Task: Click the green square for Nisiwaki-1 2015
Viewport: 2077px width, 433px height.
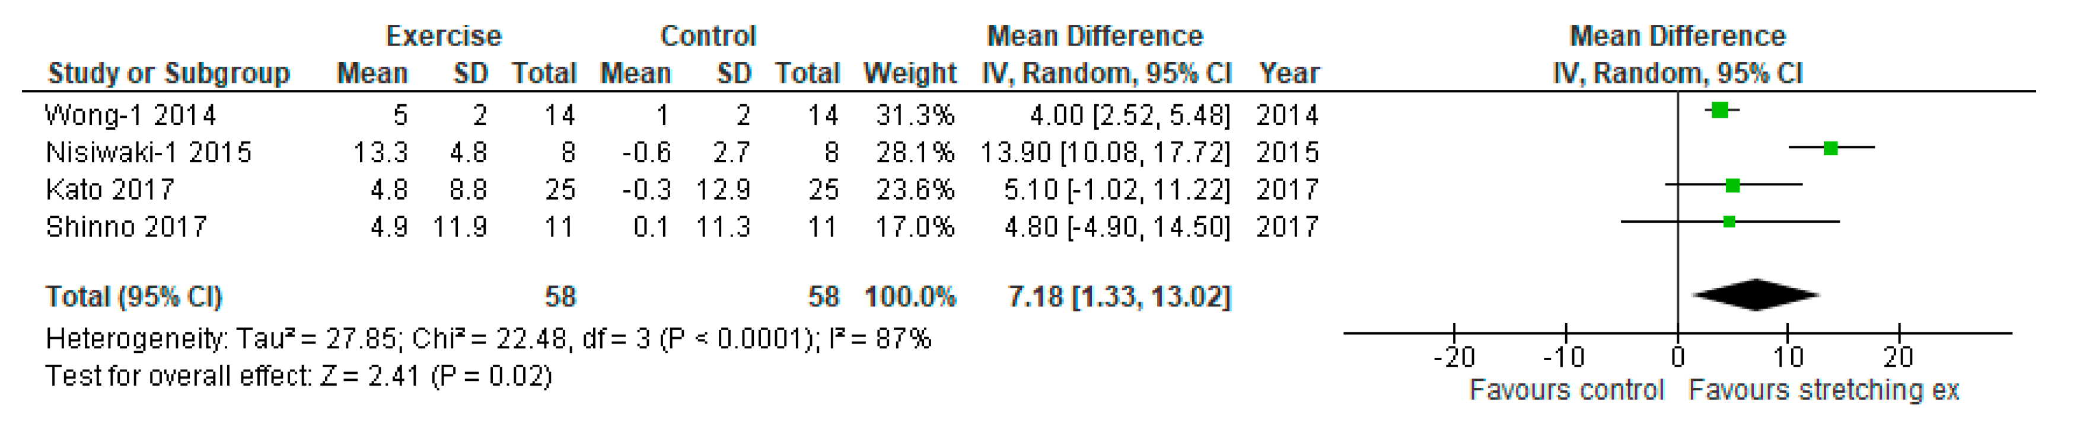Action: [x=1830, y=148]
